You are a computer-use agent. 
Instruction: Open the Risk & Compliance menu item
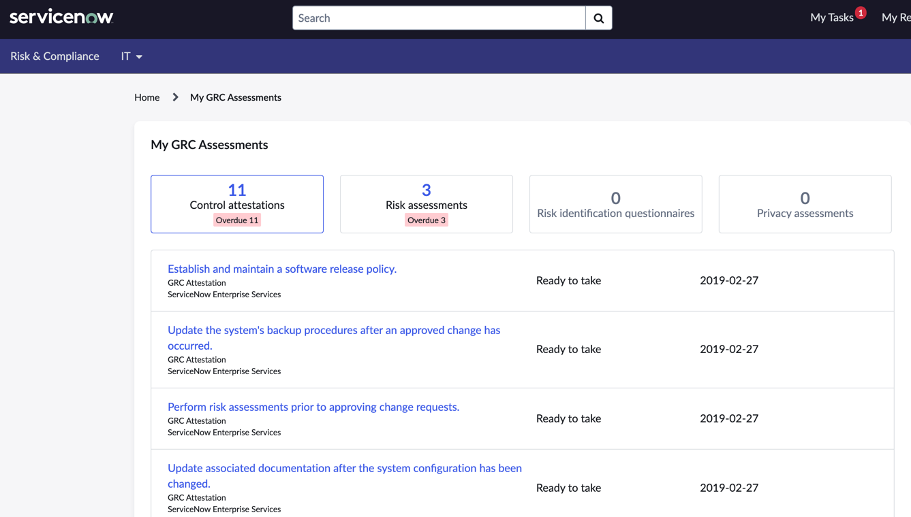click(x=55, y=56)
